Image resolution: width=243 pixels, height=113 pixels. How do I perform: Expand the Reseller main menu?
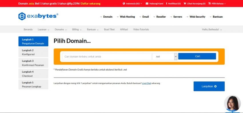(x=160, y=17)
